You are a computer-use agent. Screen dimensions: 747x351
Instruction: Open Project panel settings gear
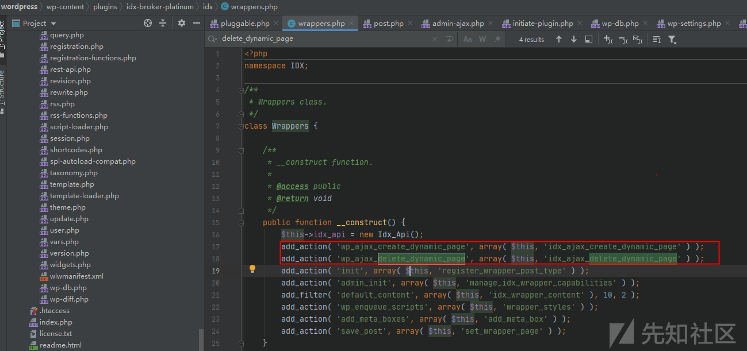tap(182, 24)
